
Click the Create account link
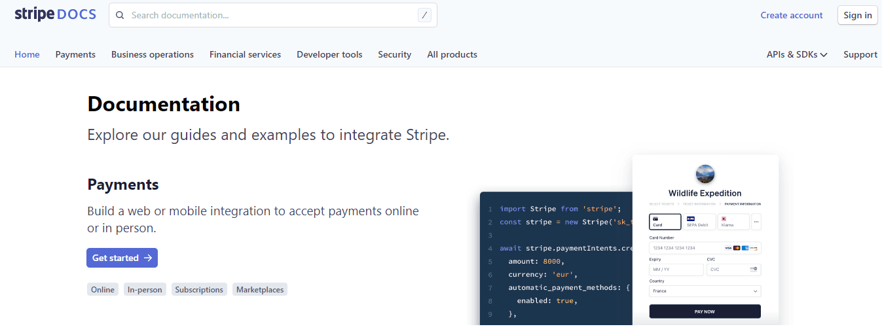coord(791,15)
